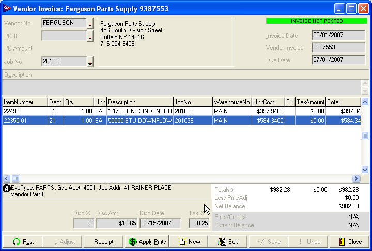Click the Disc % field
The image size is (372, 251).
(x=84, y=223)
